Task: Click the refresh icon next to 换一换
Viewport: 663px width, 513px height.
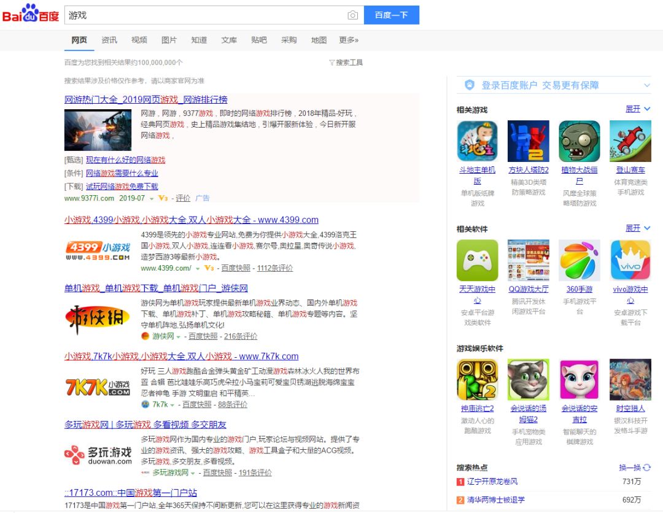Action: [x=646, y=468]
